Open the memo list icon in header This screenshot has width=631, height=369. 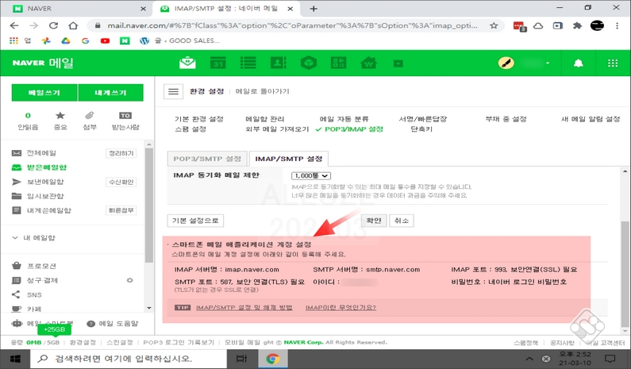pyautogui.click(x=248, y=63)
